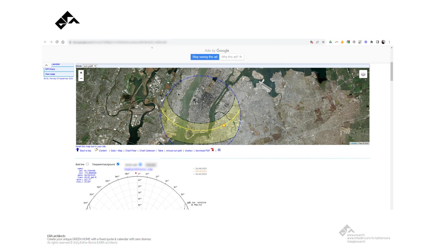
Task: Click the red PDF icon
Action: pos(212,150)
